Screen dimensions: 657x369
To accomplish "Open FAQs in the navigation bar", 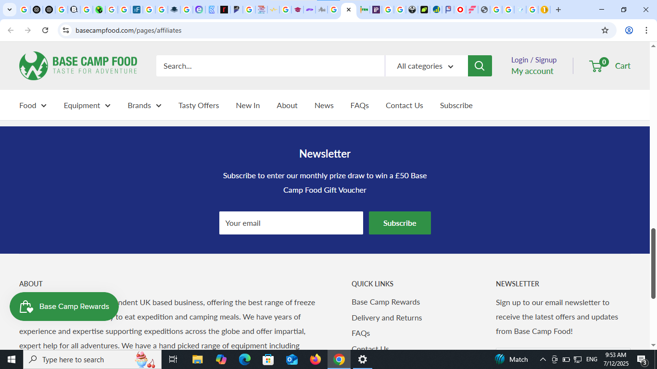I will pos(360,105).
